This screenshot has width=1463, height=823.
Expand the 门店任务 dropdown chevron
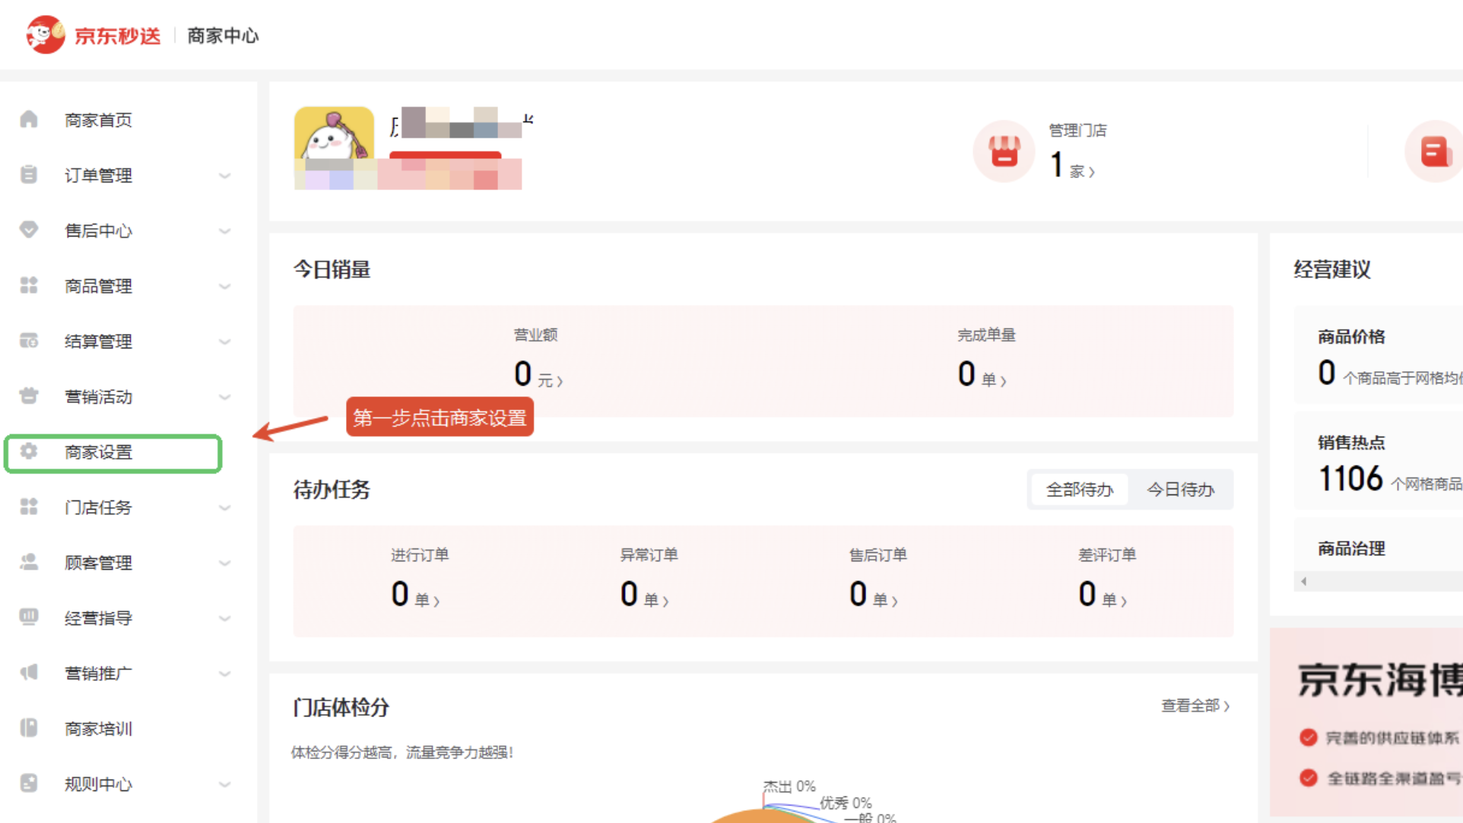click(224, 507)
